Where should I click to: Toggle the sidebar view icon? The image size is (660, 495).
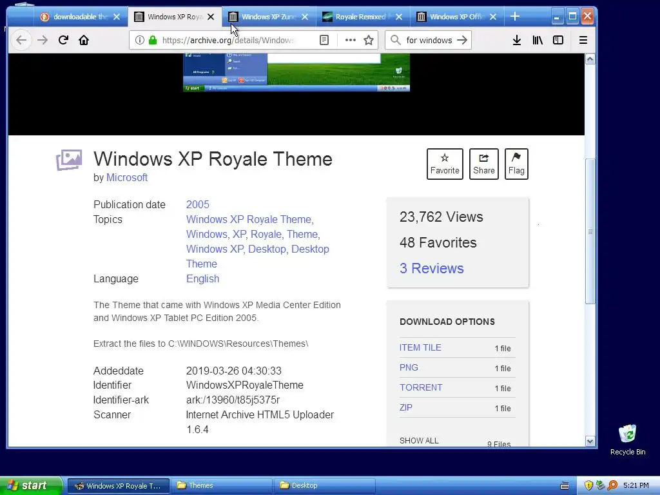[558, 41]
